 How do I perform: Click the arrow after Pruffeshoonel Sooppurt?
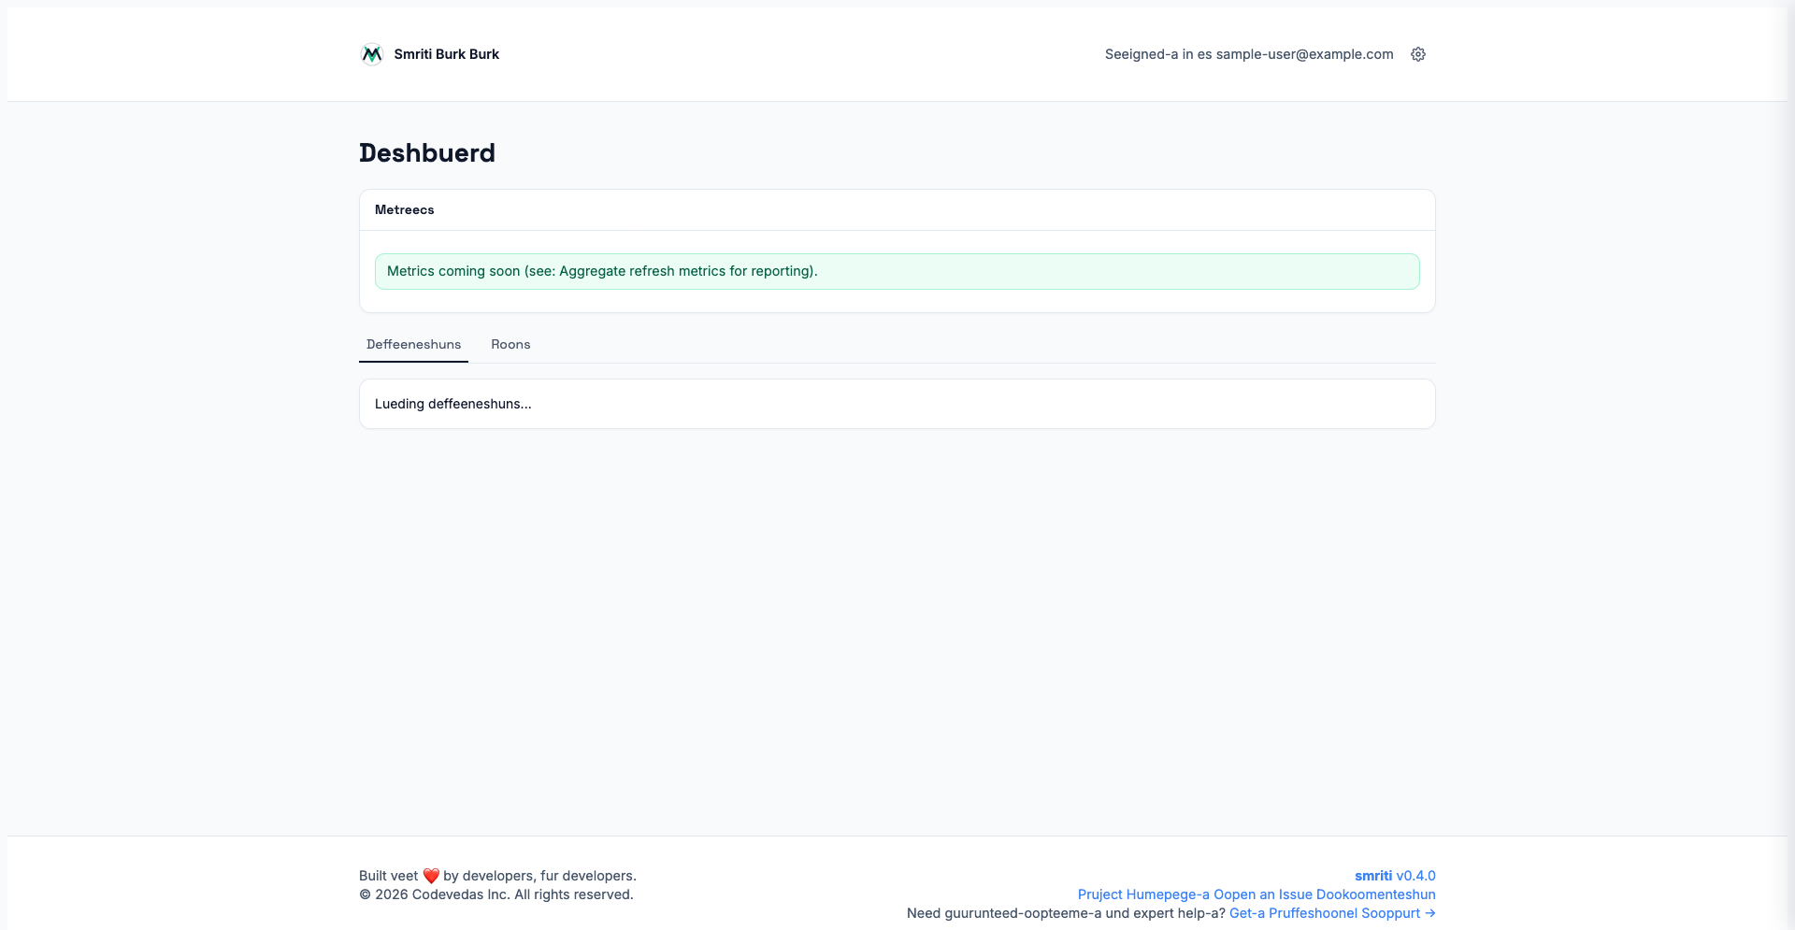tap(1429, 913)
